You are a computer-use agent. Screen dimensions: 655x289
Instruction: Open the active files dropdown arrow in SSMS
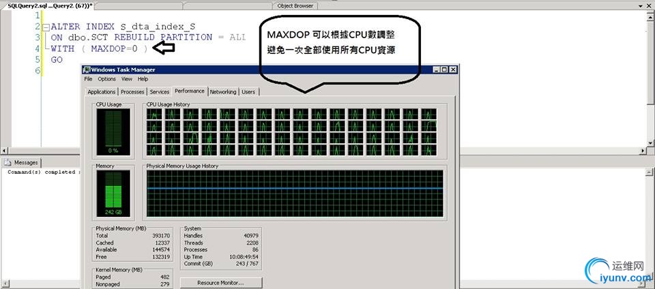pyautogui.click(x=642, y=6)
